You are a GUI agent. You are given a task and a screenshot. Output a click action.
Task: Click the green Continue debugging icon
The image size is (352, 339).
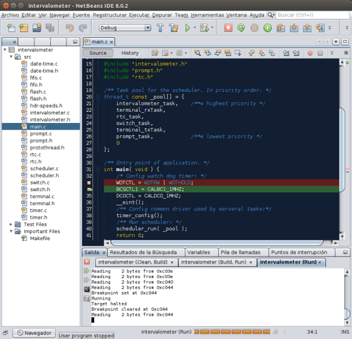[x=267, y=27]
